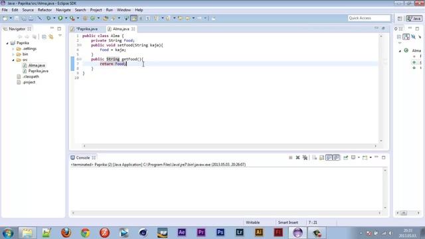This screenshot has width=425, height=239.
Task: Click inside the Quick Access field
Action: point(369,18)
